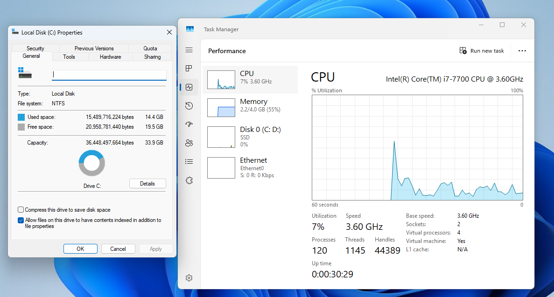Image resolution: width=554 pixels, height=297 pixels.
Task: Select the Memory performance item
Action: [250, 107]
